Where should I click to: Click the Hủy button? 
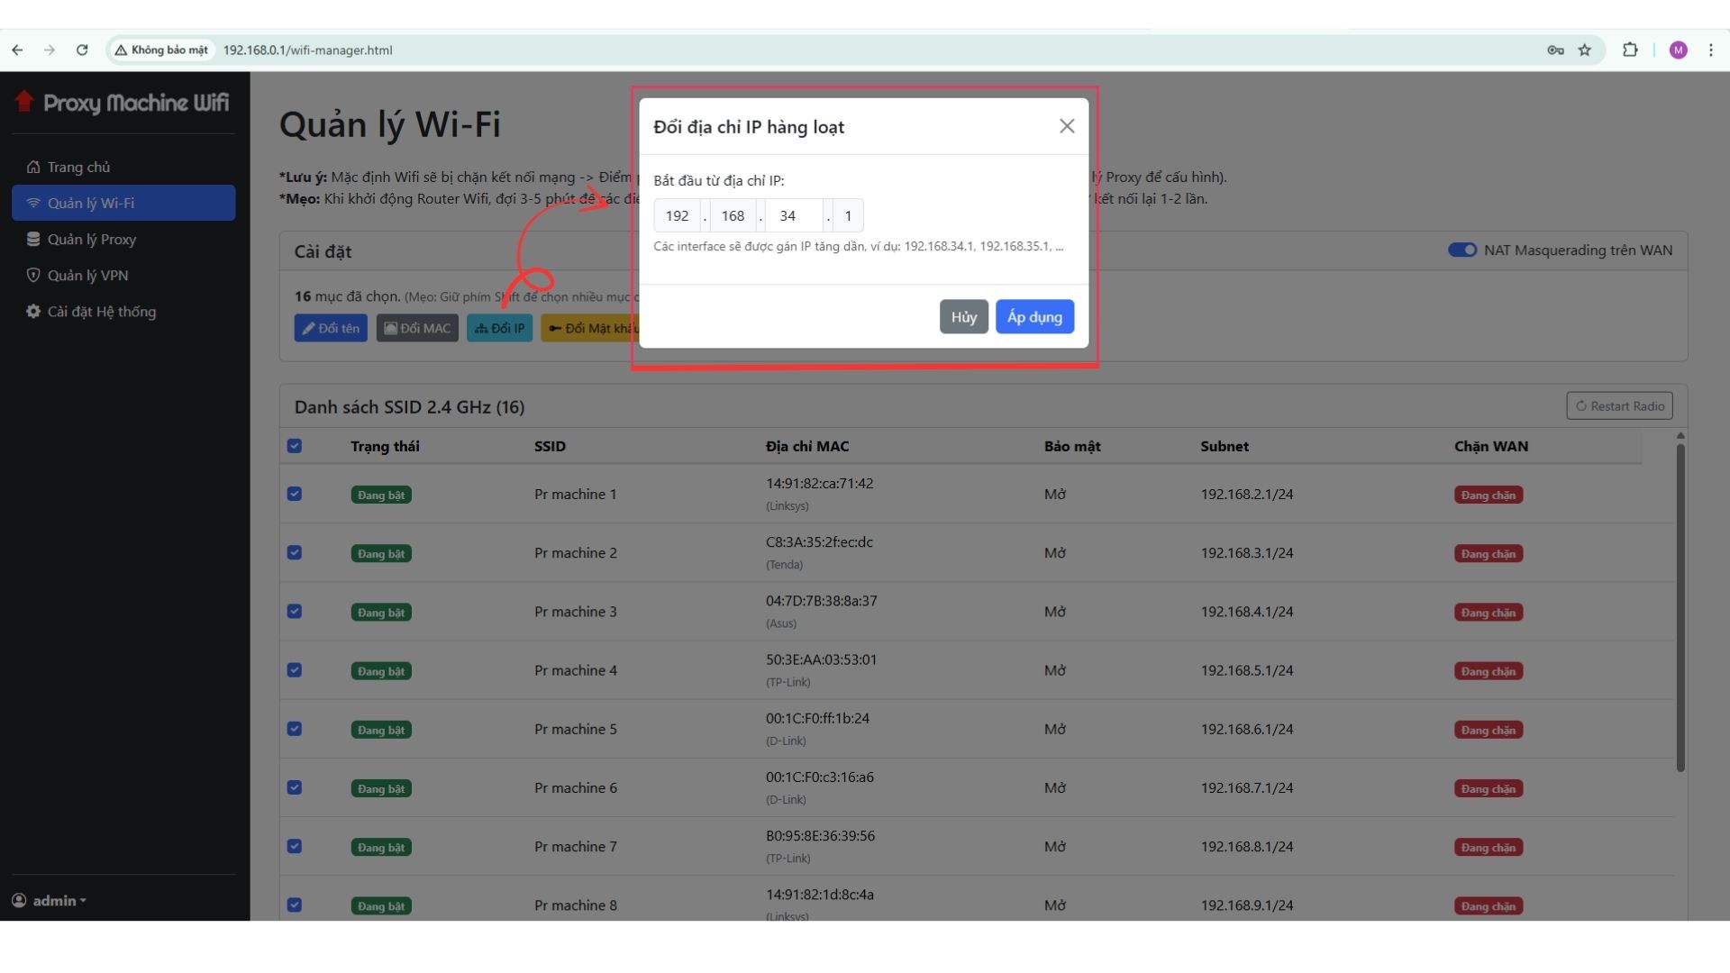pyautogui.click(x=964, y=317)
